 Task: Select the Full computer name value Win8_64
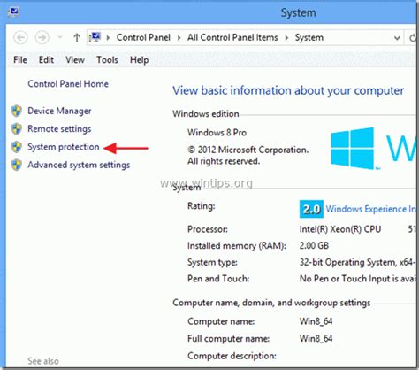[x=316, y=338]
